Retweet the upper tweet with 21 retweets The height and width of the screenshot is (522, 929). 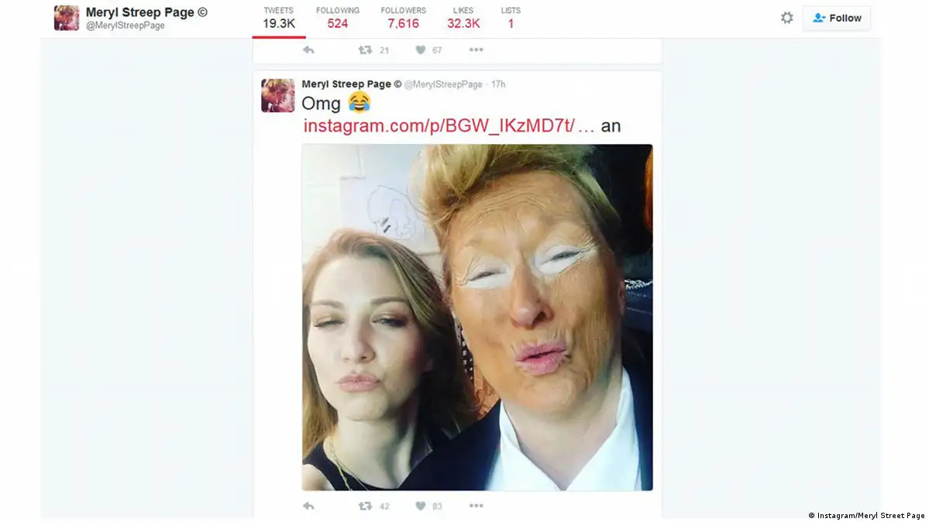click(365, 50)
